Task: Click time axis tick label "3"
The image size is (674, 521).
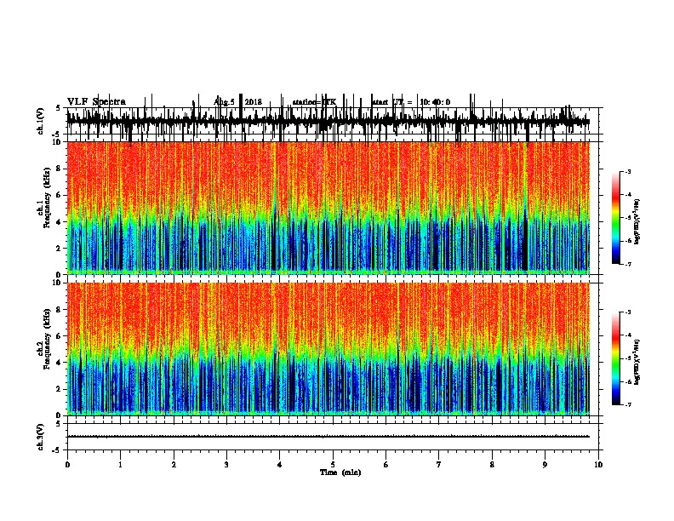Action: tap(226, 465)
